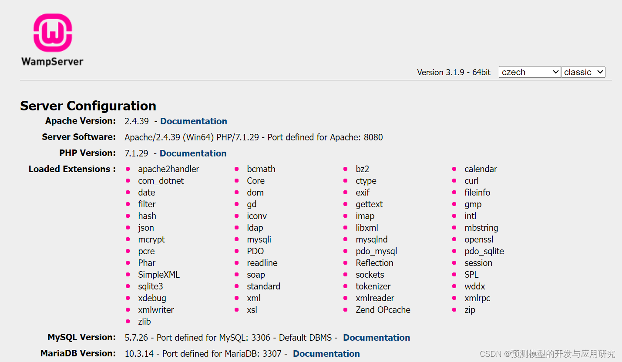Click the 'sqlite3' extension
Image resolution: width=622 pixels, height=362 pixels.
coord(150,286)
